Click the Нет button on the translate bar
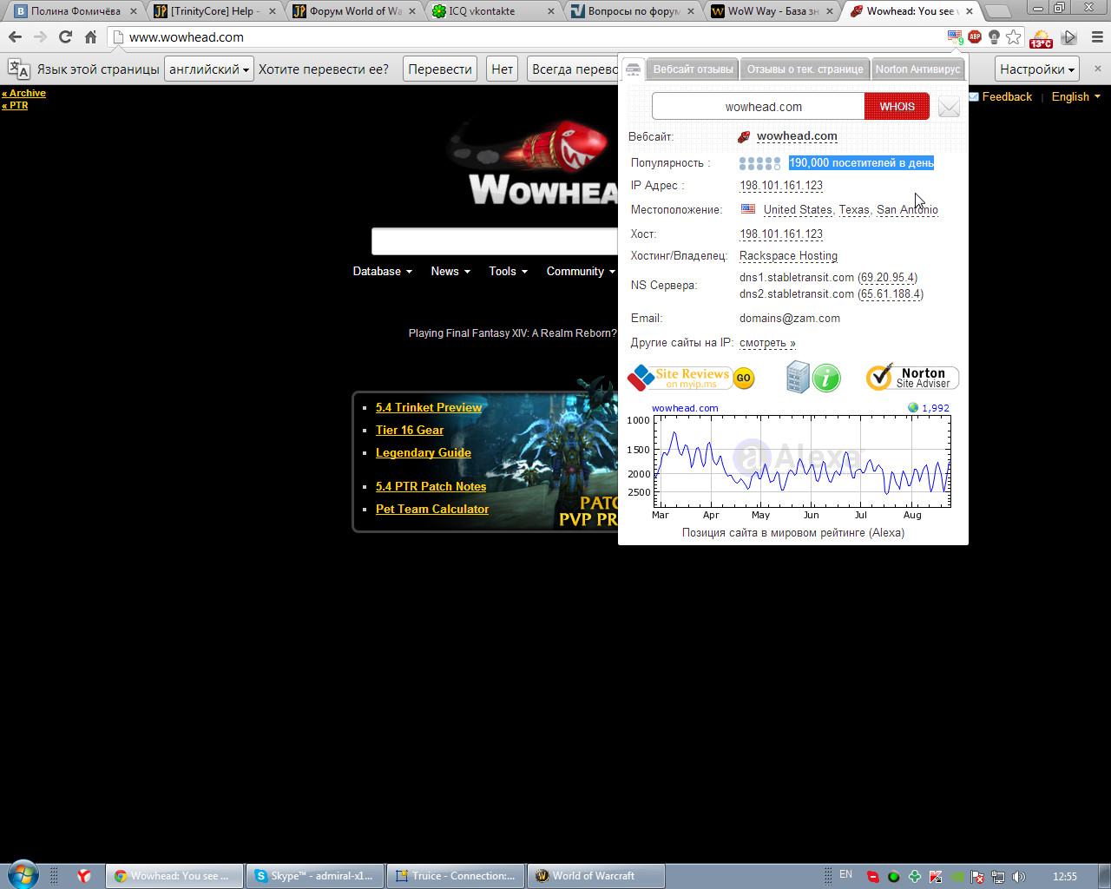Image resolution: width=1111 pixels, height=889 pixels. coord(503,69)
